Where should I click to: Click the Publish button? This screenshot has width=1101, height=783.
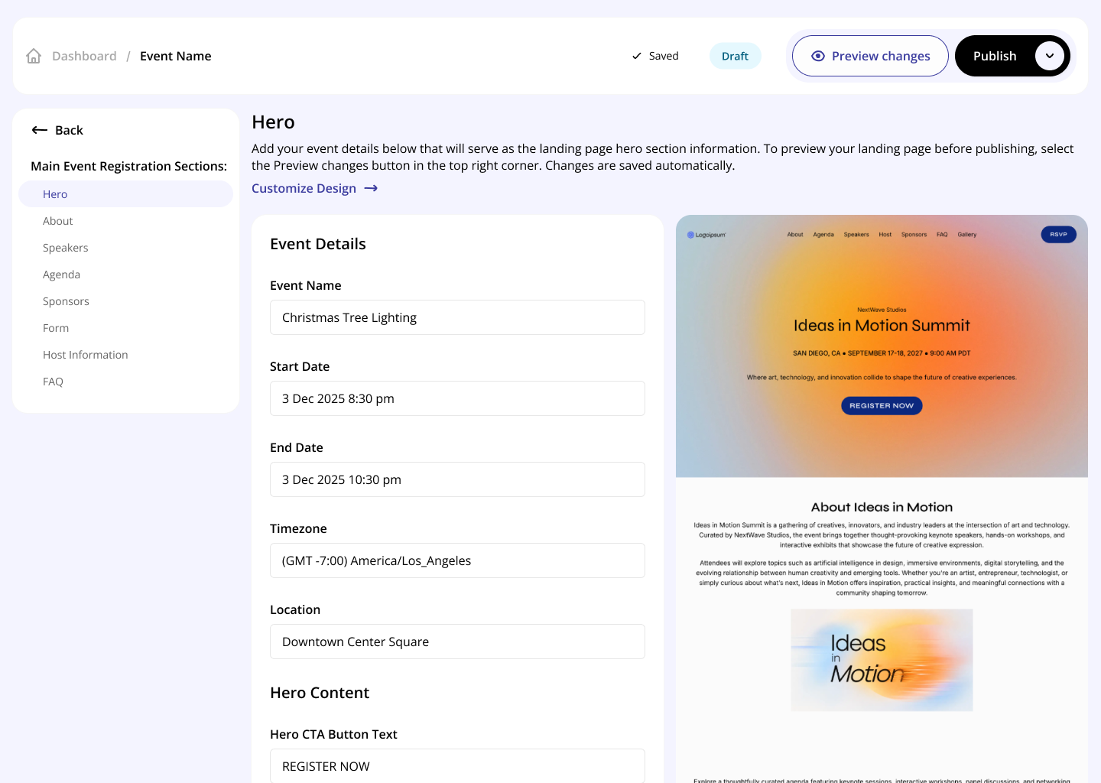[995, 56]
